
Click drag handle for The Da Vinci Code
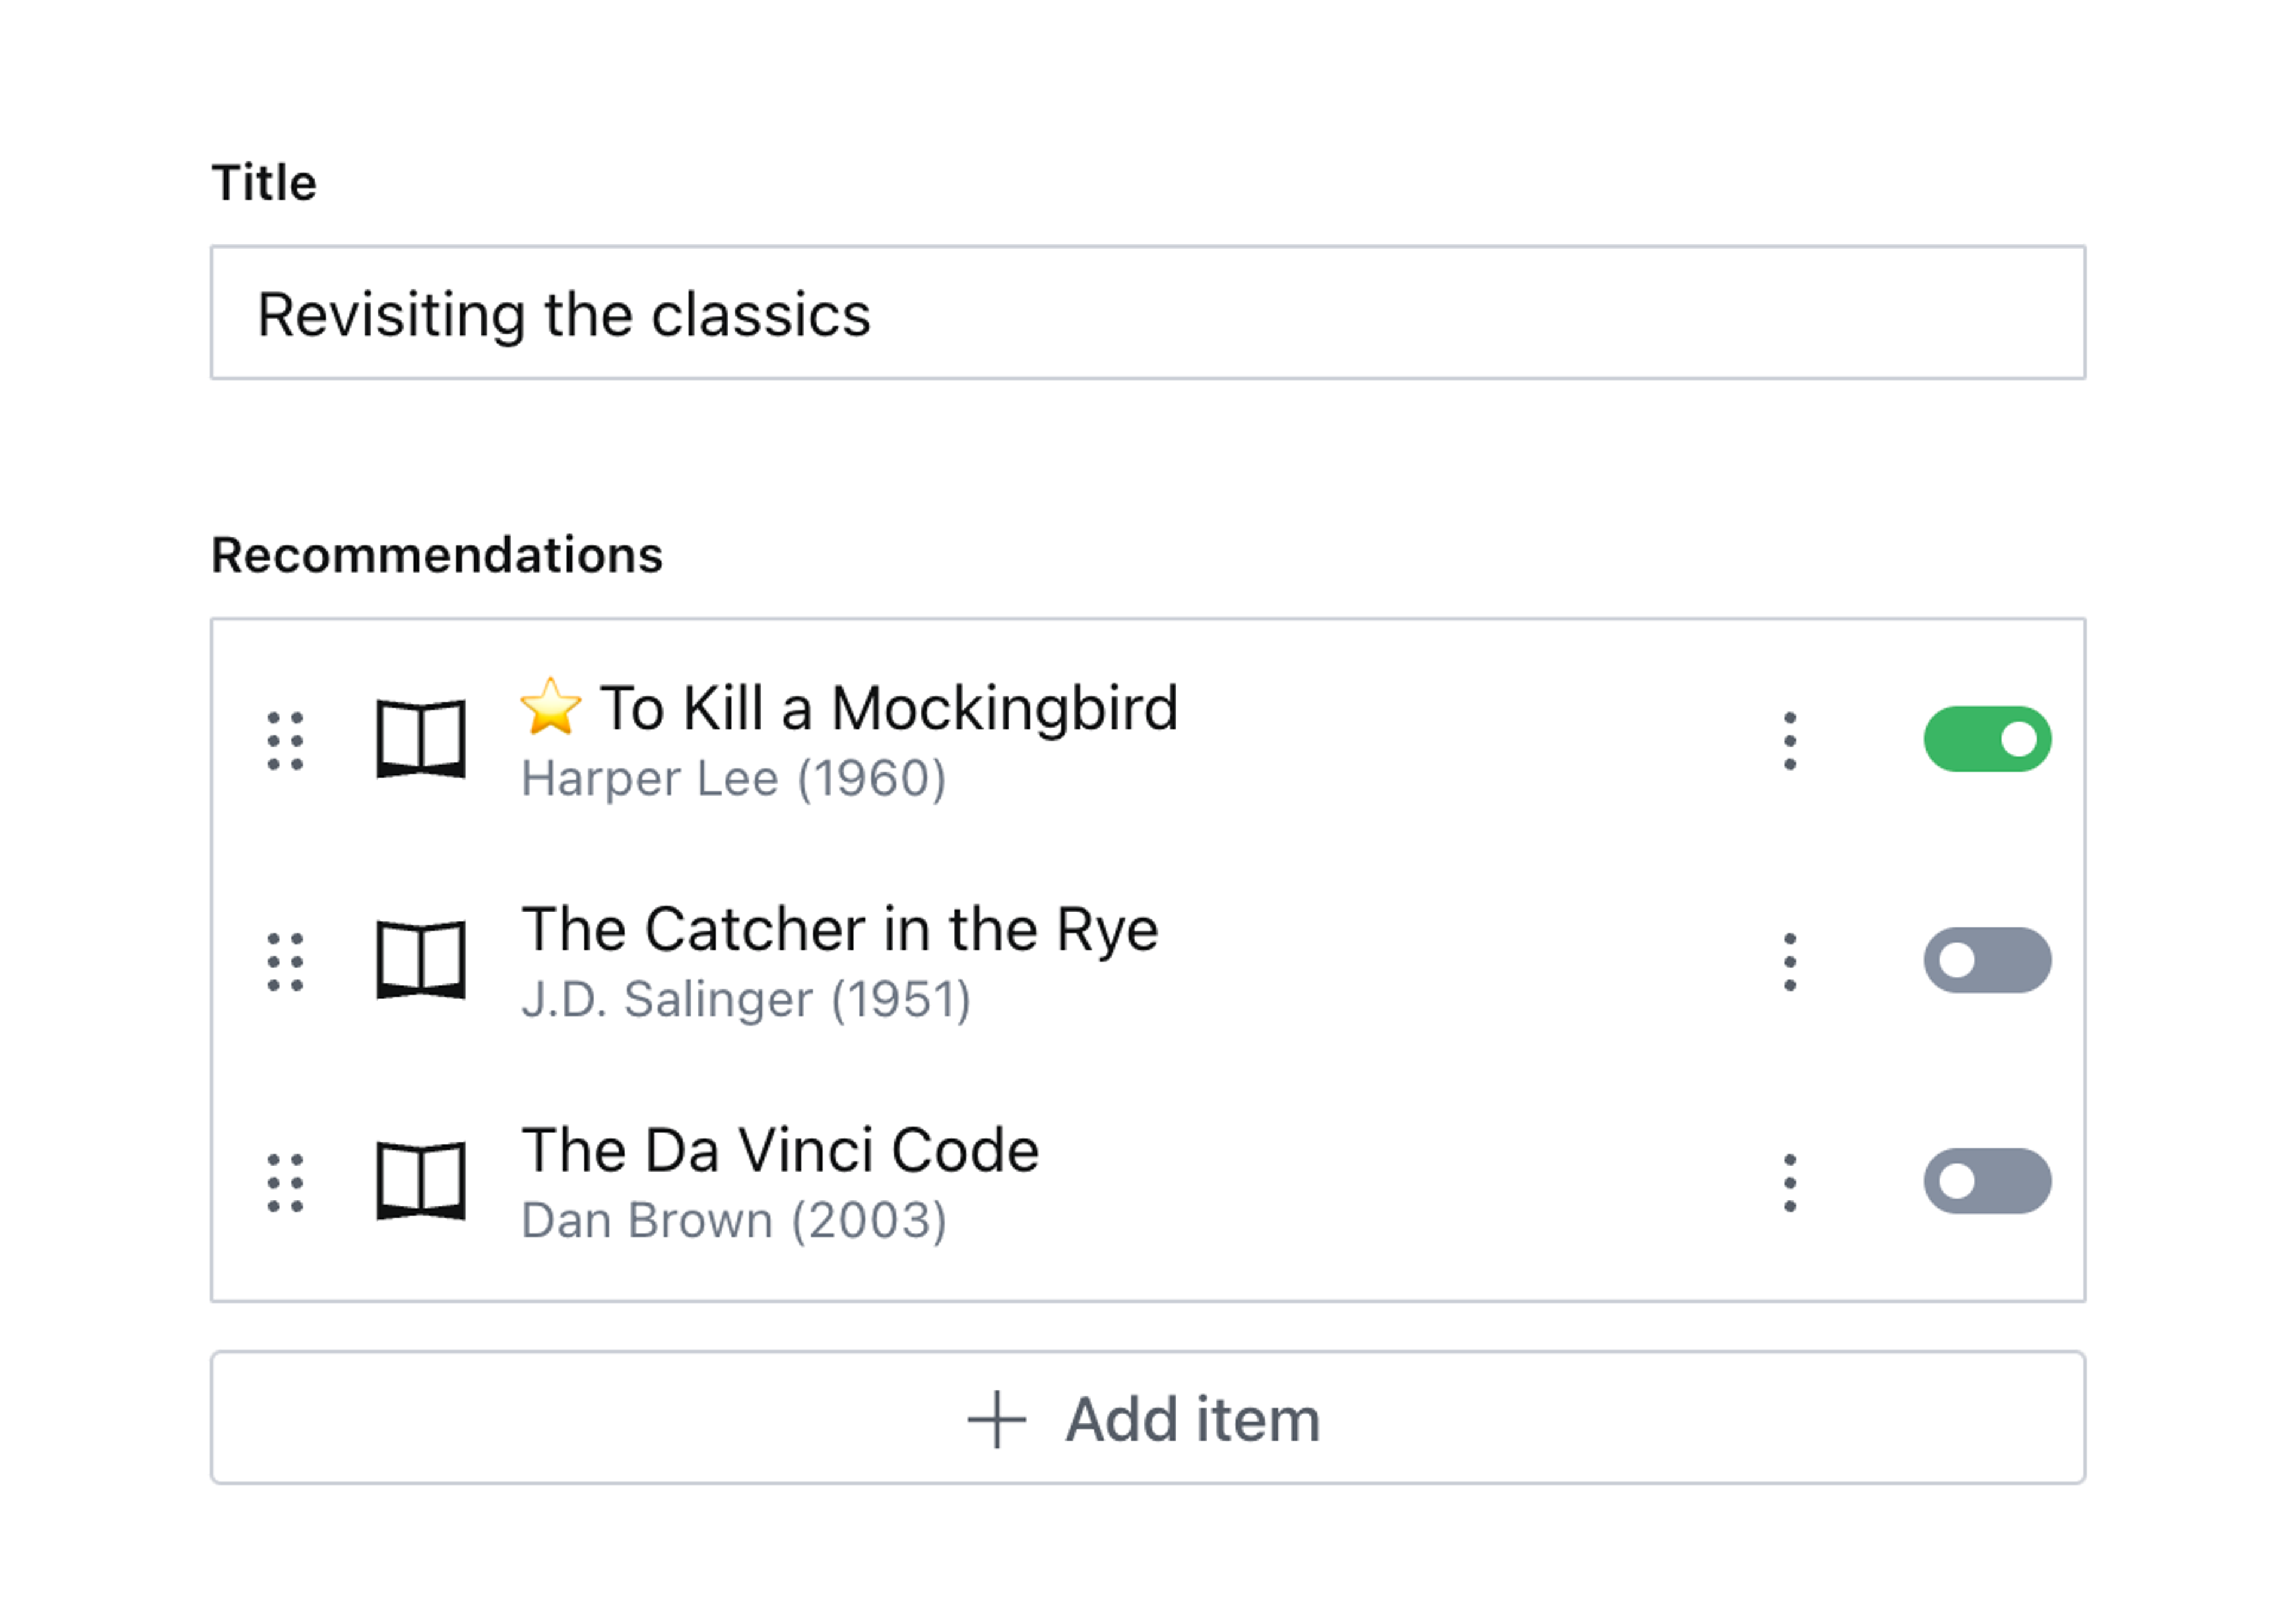click(285, 1183)
